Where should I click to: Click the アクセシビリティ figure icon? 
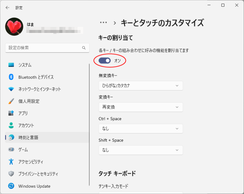tap(11, 162)
